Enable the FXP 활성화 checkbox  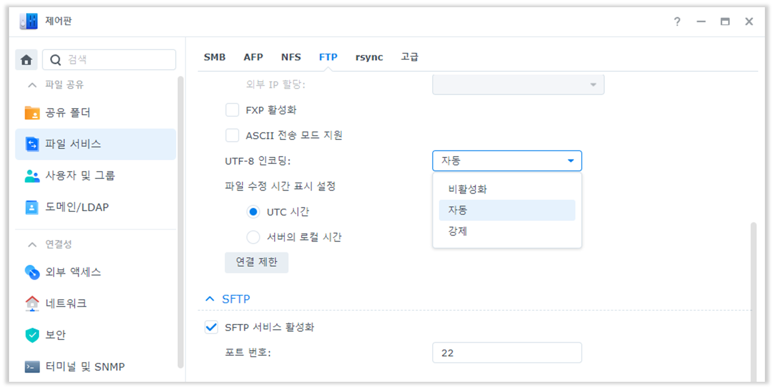pos(233,110)
